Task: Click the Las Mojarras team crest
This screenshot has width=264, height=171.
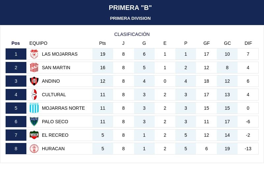Action: point(34,54)
